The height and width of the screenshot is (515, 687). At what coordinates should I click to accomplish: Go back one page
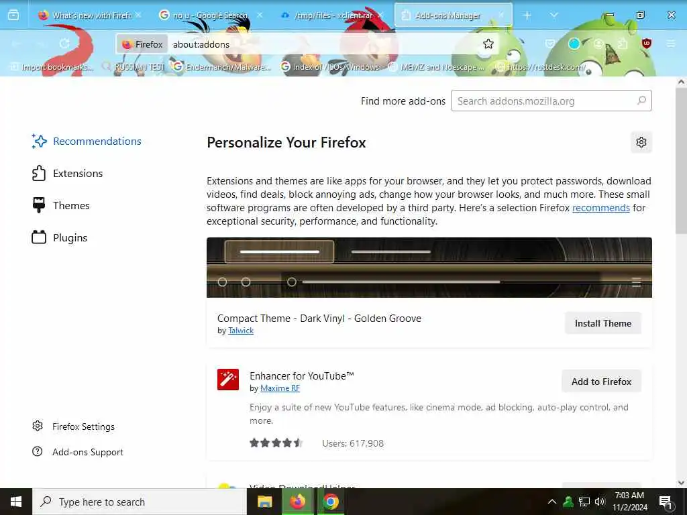pyautogui.click(x=17, y=44)
